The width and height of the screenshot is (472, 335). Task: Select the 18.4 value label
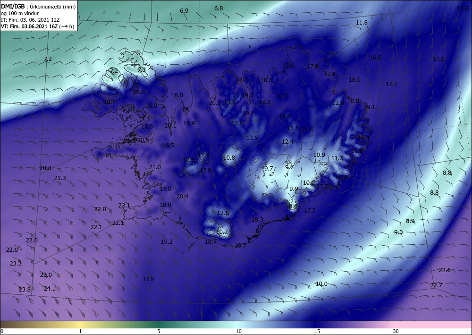(363, 137)
